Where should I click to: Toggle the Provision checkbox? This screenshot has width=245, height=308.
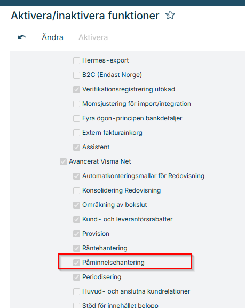point(76,234)
